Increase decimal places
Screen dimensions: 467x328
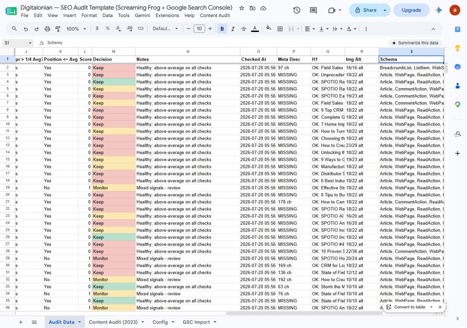point(130,29)
